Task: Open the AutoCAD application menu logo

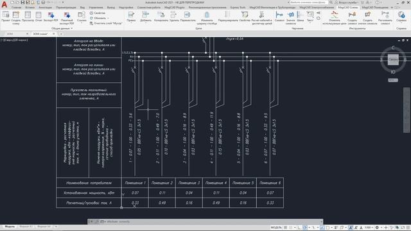Action: tap(4, 4)
